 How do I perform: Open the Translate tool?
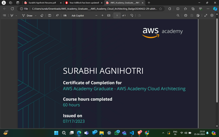(x=65, y=15)
